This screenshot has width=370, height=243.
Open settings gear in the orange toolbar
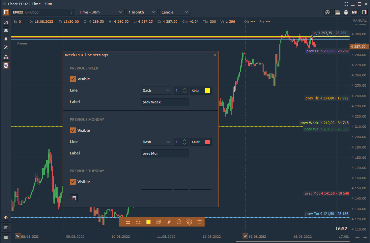coord(189,222)
